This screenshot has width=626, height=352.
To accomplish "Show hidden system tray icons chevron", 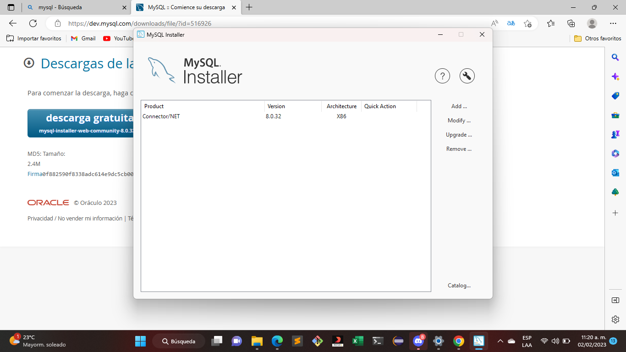I will tap(500, 341).
